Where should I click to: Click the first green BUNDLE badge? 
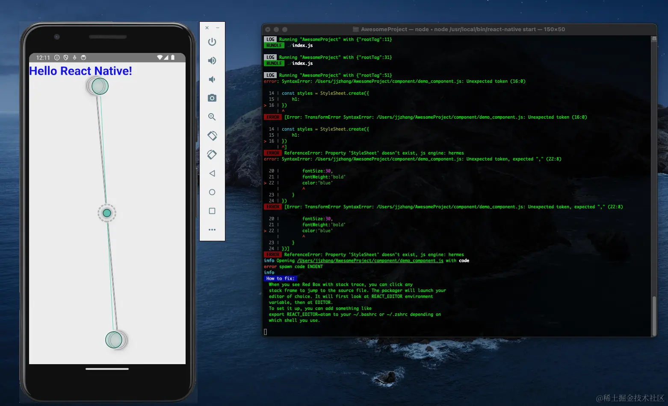point(274,45)
